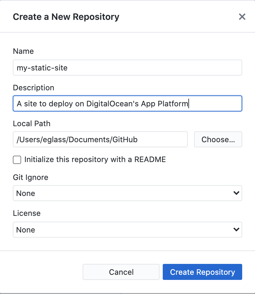Click the 'Create a New Repository' dialog title
Image resolution: width=255 pixels, height=294 pixels.
tap(66, 17)
